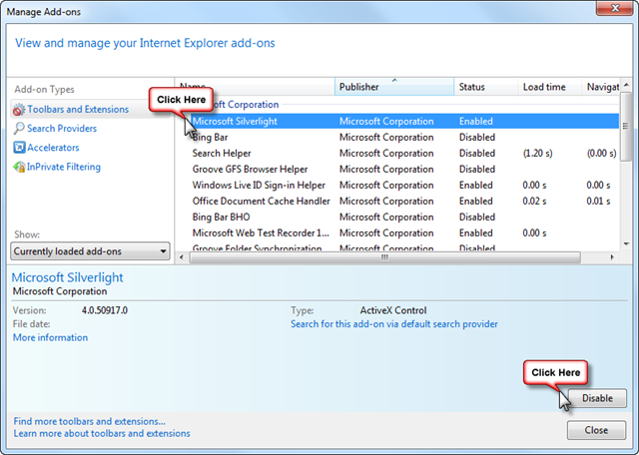Click Windows Live ID Enabled status cell

(475, 185)
